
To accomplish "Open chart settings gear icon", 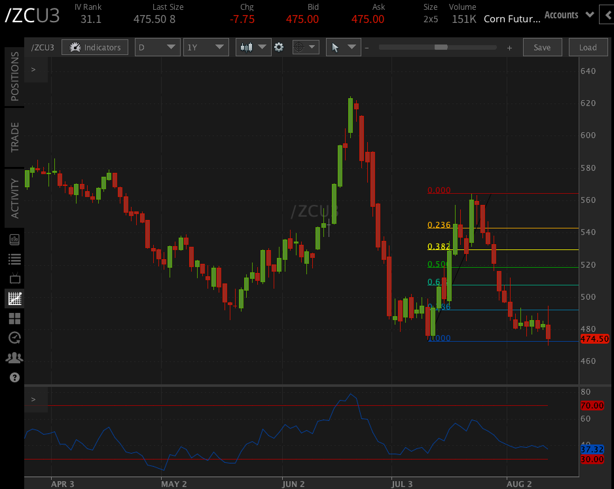I will pos(279,47).
